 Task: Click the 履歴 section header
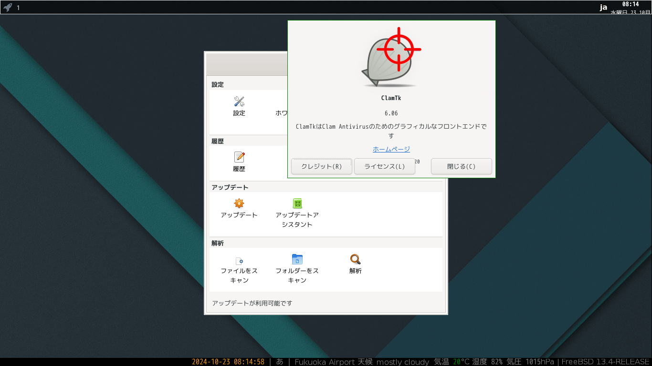point(218,141)
